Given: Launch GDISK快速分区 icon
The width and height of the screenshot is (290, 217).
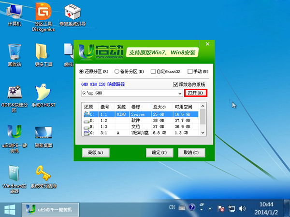Looking at the screenshot, I should [14, 98].
